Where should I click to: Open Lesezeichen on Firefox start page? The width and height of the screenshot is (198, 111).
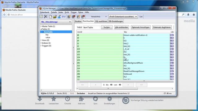tap(54, 101)
